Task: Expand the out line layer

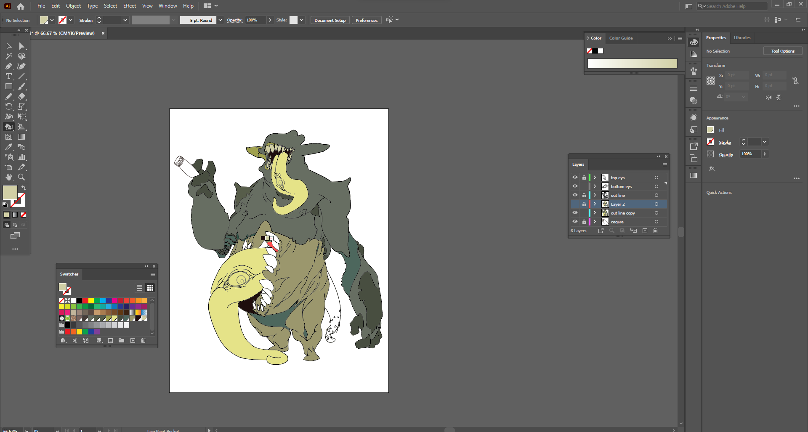Action: pos(595,195)
